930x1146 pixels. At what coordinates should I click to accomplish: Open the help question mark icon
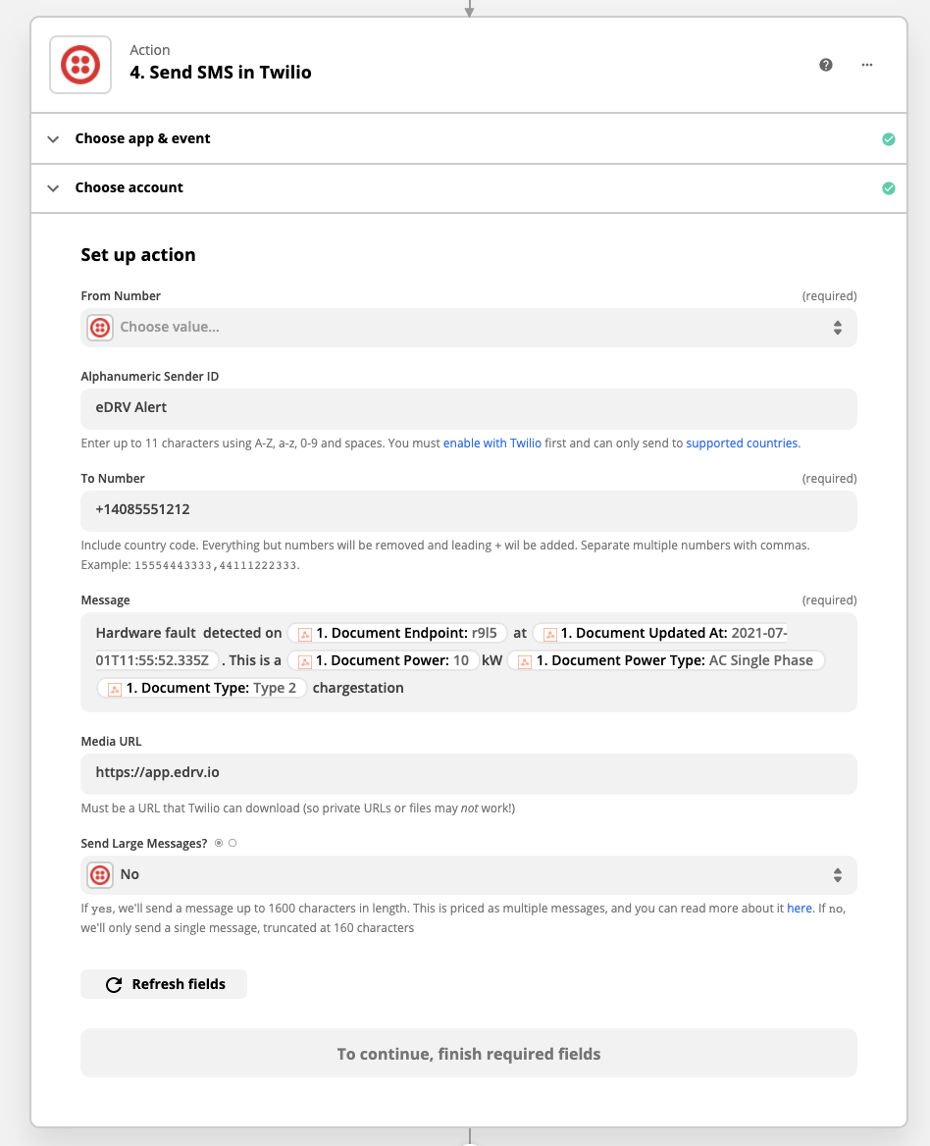pyautogui.click(x=826, y=65)
